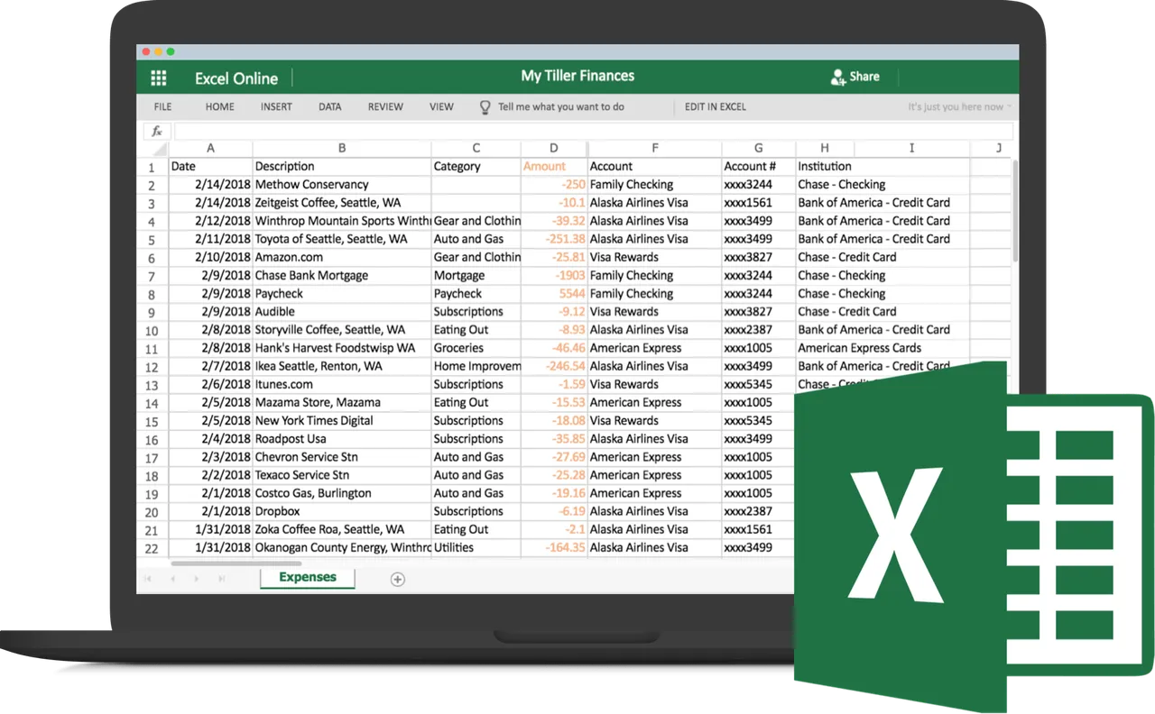Open the FILE menu

pyautogui.click(x=162, y=106)
